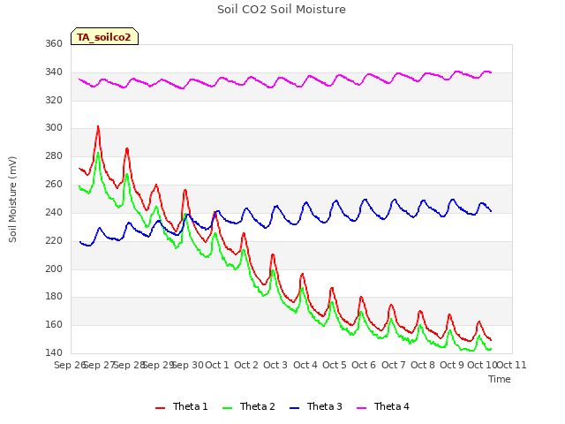Click the Oct 9 x-axis date label
This screenshot has width=565, height=424.
coord(452,365)
